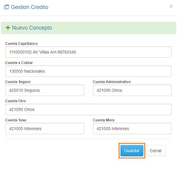Click the Cuenta Administrativo label
177x171 pixels.
point(112,82)
